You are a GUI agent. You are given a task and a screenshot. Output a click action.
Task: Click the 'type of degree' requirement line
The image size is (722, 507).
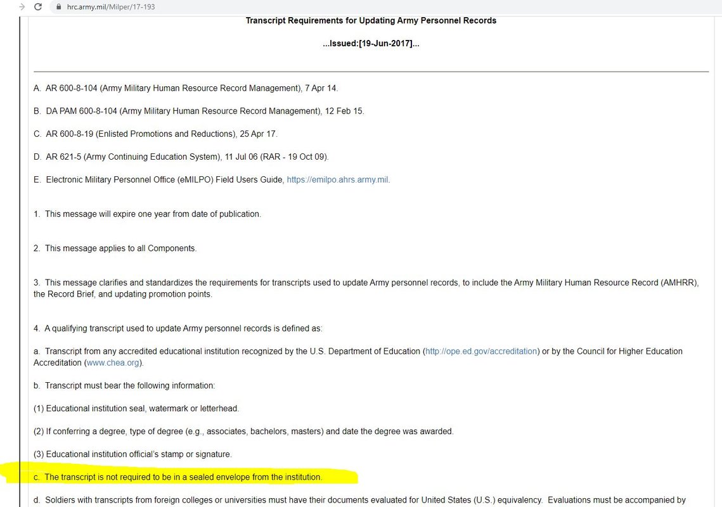(x=243, y=432)
